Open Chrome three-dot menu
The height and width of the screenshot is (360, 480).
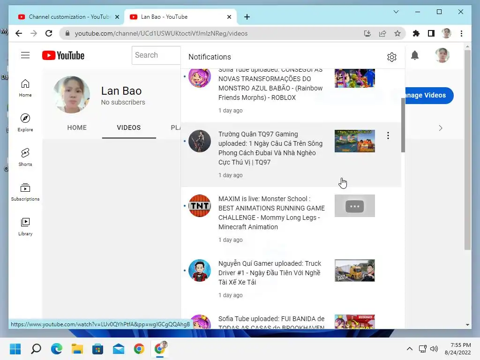coord(461,33)
